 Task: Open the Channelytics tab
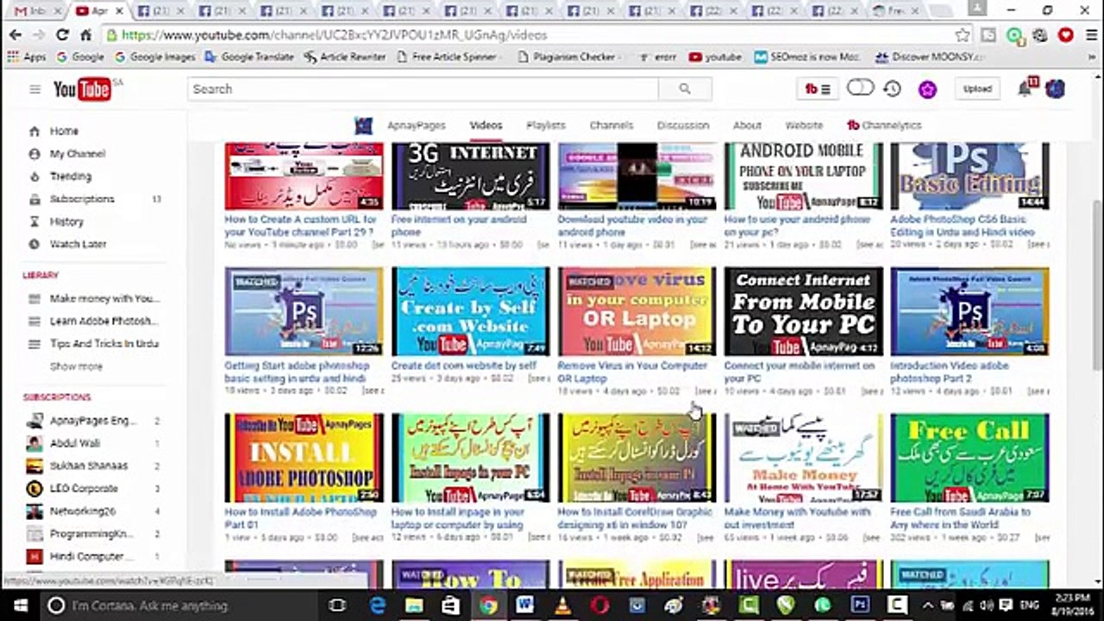coord(884,125)
